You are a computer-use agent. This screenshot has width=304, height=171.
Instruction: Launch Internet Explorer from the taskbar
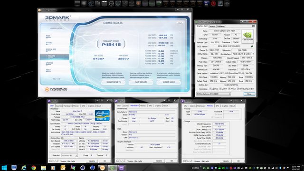[x=24, y=168]
